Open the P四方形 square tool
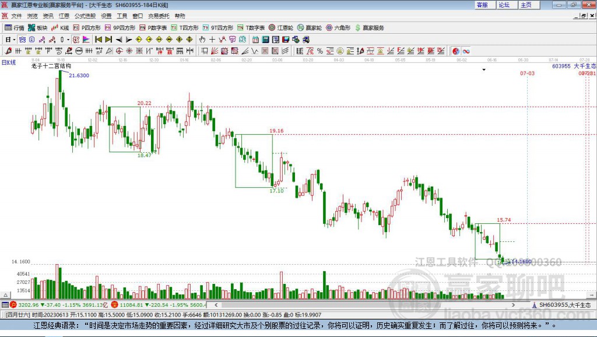This screenshot has height=337, width=597. [87, 28]
